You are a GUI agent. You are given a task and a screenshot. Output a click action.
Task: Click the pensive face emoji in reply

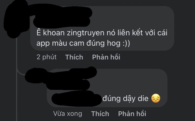pyautogui.click(x=156, y=98)
